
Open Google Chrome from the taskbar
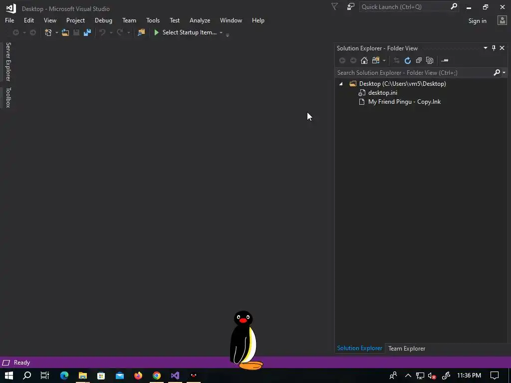[x=157, y=376]
